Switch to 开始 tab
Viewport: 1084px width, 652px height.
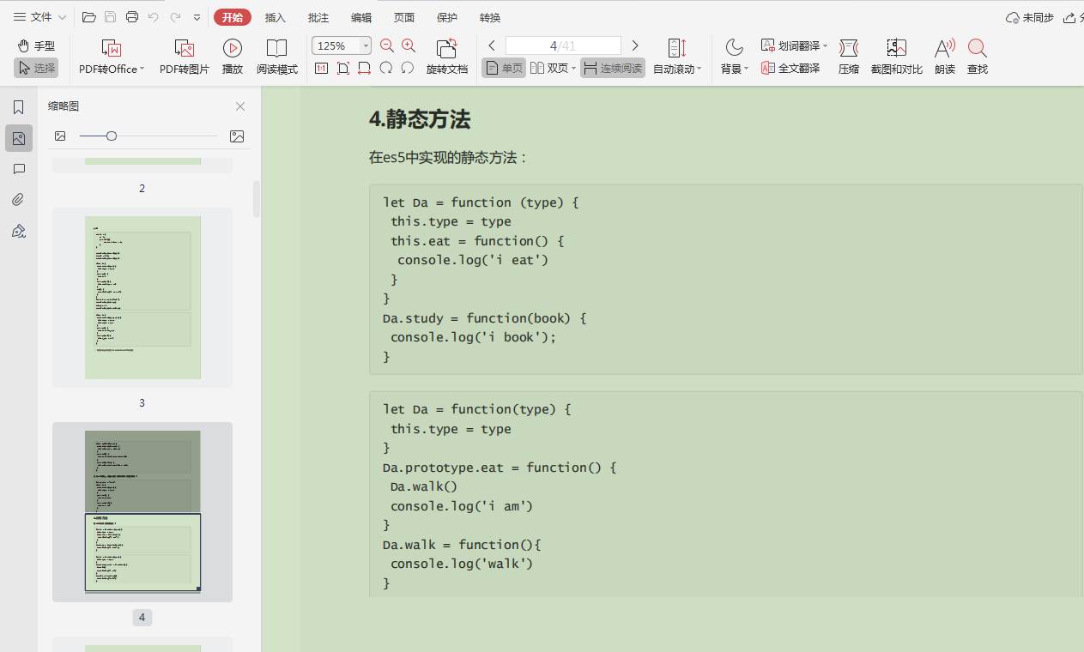[x=233, y=17]
